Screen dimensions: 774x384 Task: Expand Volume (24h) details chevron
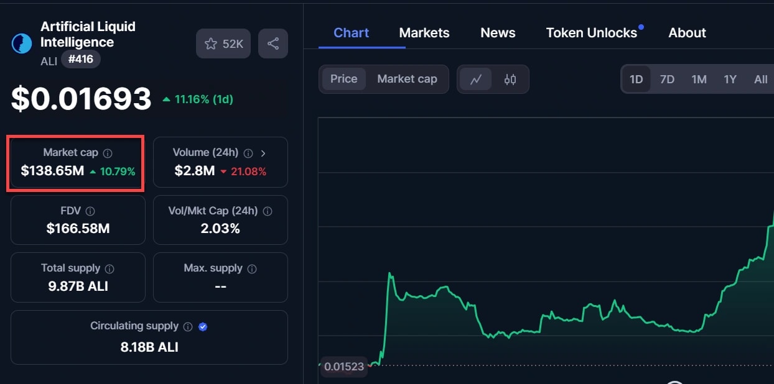tap(263, 153)
